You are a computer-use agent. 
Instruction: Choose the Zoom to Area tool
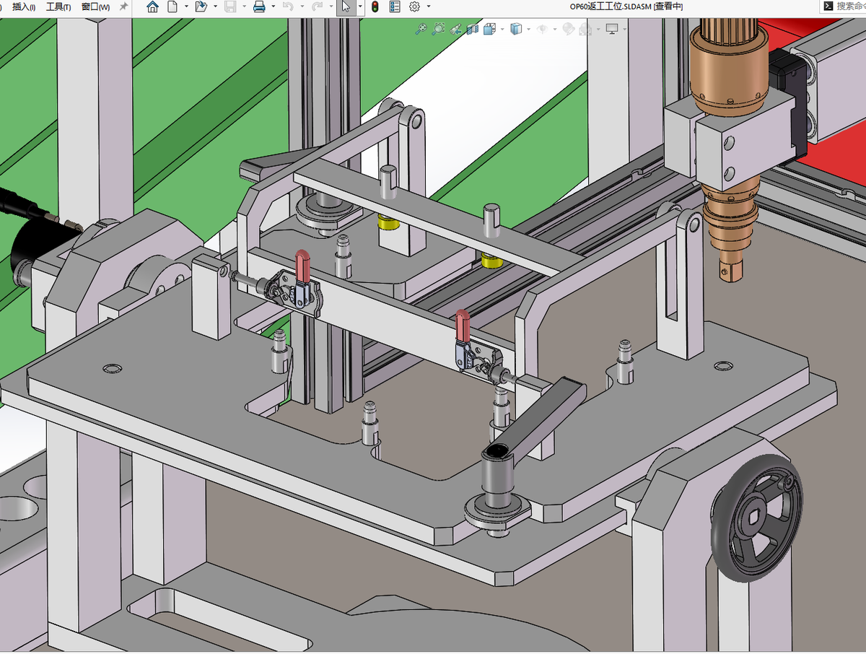pyautogui.click(x=438, y=29)
